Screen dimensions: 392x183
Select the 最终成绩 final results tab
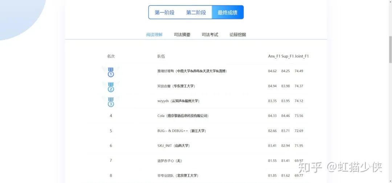[228, 12]
